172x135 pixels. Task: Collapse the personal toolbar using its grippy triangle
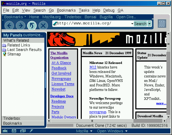[x=3, y=15]
